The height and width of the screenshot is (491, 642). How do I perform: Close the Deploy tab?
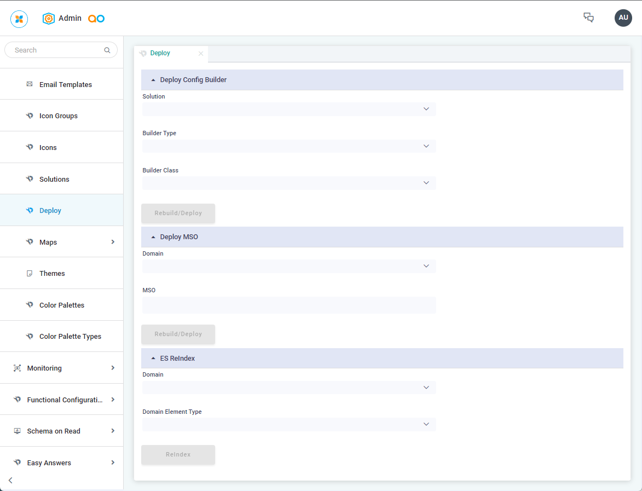(x=201, y=54)
